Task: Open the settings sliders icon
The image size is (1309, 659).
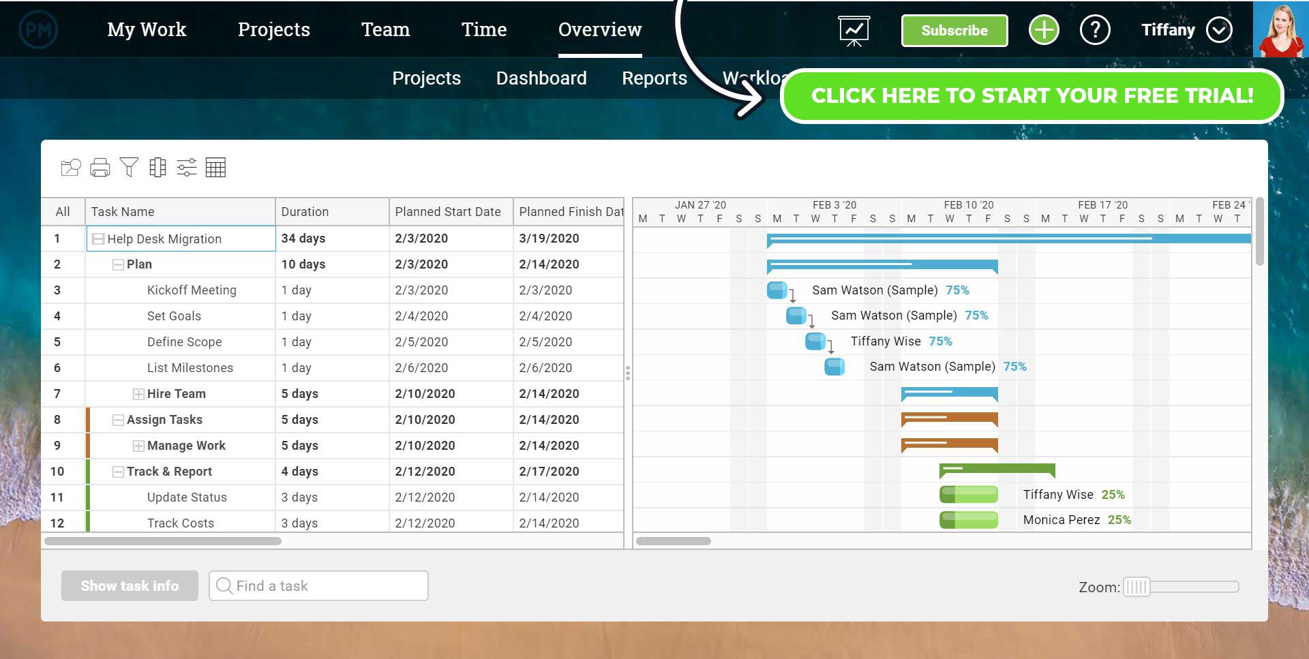Action: pos(186,167)
